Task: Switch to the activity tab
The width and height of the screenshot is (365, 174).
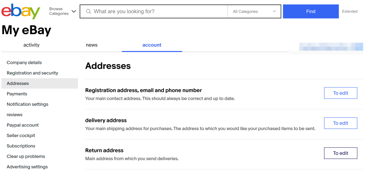Action: coord(31,45)
